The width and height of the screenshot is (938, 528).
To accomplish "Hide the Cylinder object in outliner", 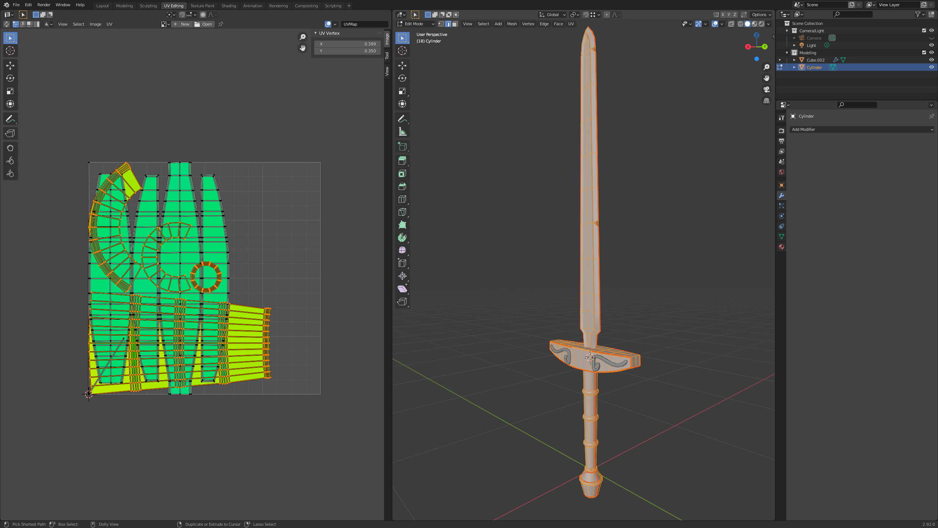I will [x=931, y=67].
